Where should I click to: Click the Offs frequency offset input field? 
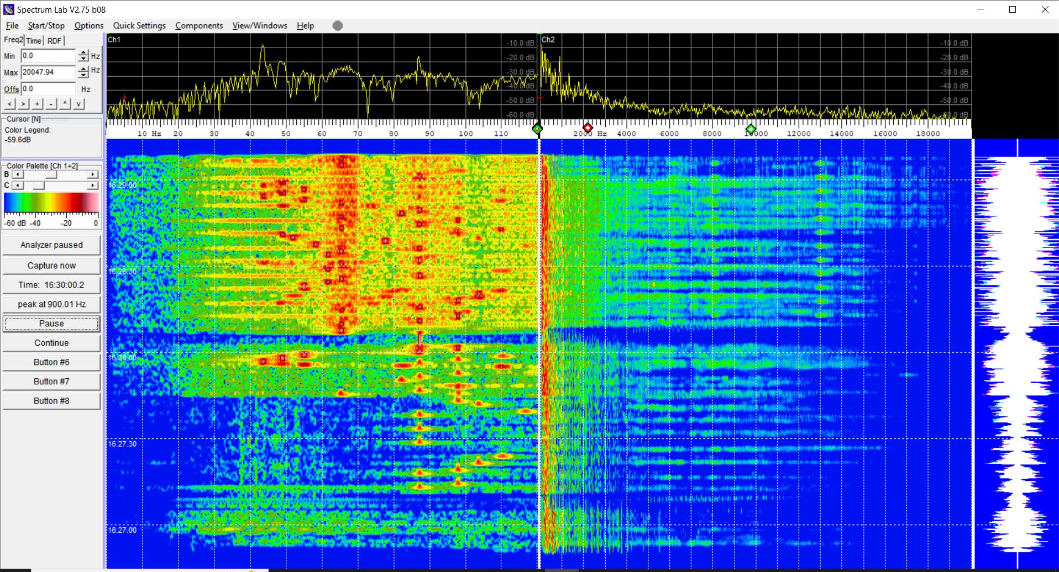tap(48, 88)
